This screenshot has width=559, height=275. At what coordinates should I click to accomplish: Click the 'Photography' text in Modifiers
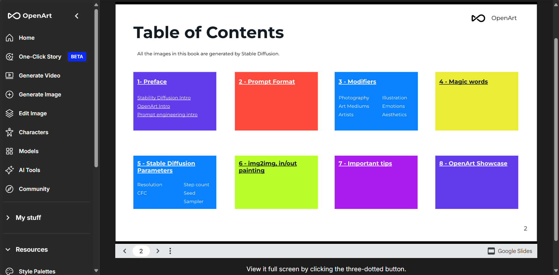tap(354, 98)
